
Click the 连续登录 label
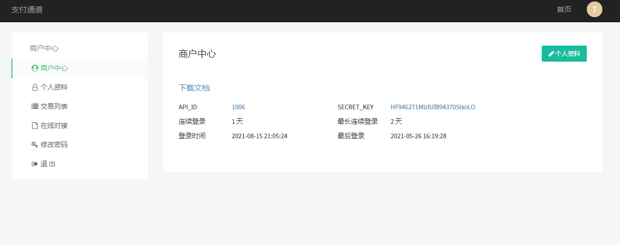point(192,121)
